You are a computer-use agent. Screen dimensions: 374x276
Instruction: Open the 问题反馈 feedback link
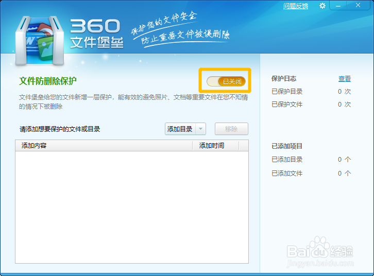pos(296,6)
